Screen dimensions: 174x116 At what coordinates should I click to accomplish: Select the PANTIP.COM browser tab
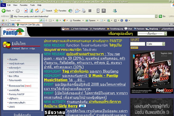click(29, 25)
